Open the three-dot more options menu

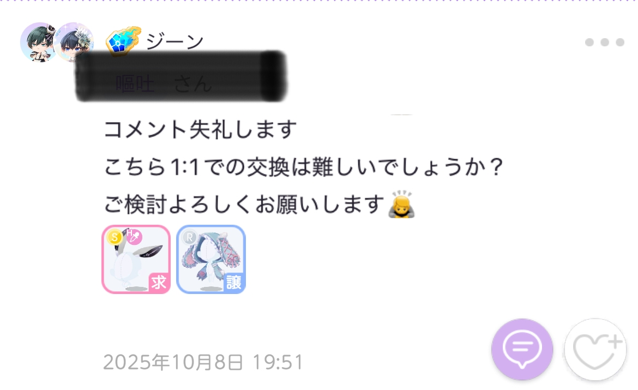click(604, 43)
